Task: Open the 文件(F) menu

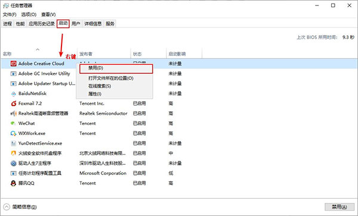Action: tap(10, 14)
